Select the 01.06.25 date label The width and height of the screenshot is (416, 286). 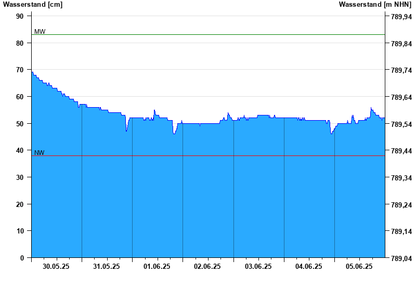[157, 266]
